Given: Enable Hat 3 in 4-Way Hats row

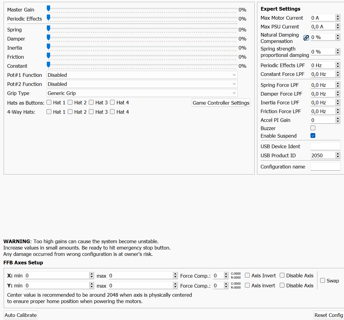Looking at the screenshot, I should tap(91, 112).
